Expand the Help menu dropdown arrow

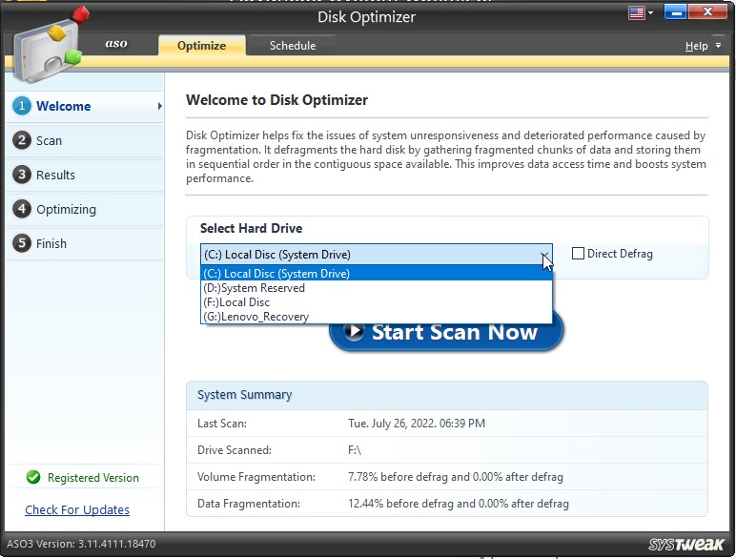pyautogui.click(x=718, y=46)
